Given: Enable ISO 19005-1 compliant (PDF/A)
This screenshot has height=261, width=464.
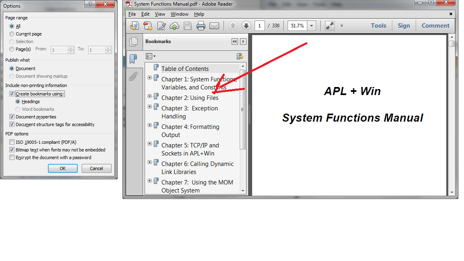Looking at the screenshot, I should click(12, 142).
